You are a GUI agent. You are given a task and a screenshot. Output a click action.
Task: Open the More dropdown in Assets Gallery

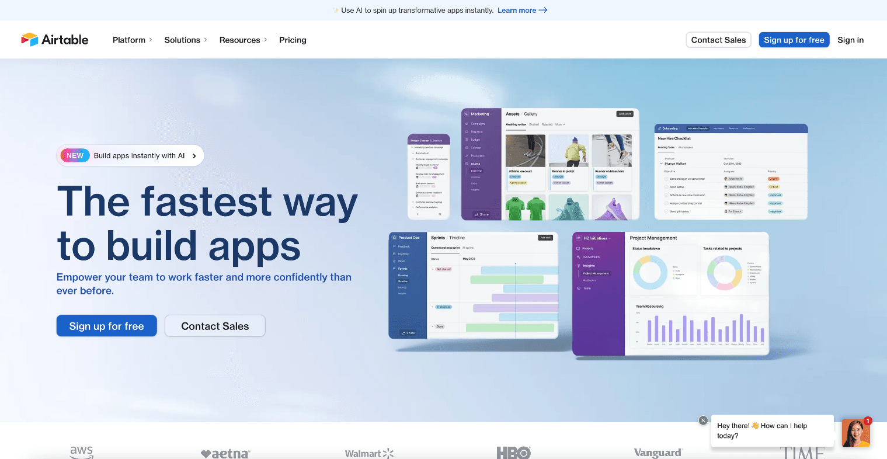[x=560, y=124]
